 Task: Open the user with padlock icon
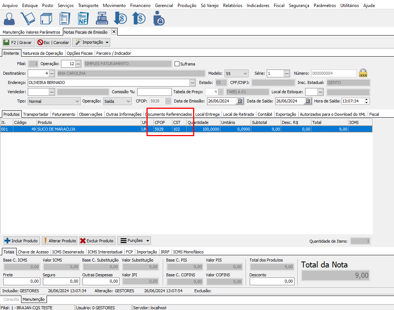coord(158,18)
